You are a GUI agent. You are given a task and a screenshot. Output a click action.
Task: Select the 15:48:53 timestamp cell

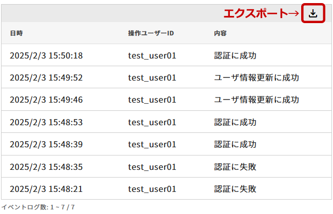coord(46,122)
